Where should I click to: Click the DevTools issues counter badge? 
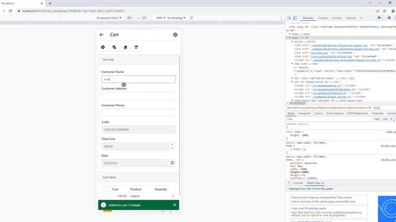379,18
